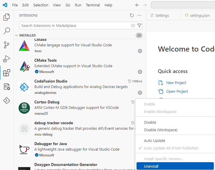Click New Project file icon

[x=161, y=83]
